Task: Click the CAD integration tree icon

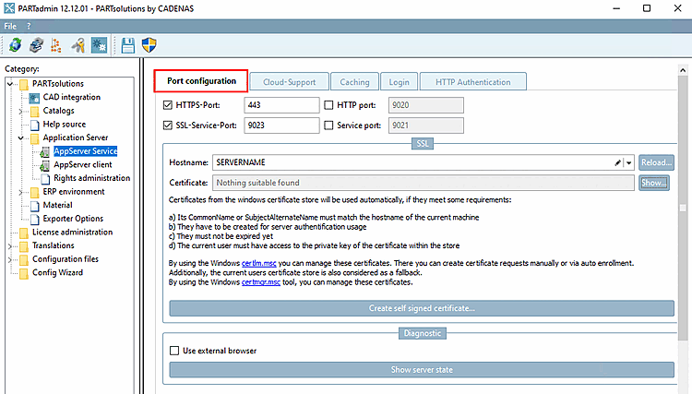Action: tap(34, 98)
